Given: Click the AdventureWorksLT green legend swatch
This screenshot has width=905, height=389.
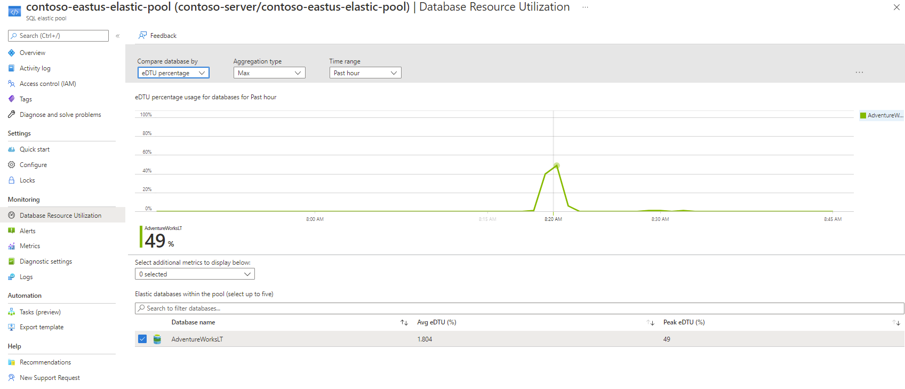Looking at the screenshot, I should click(863, 115).
